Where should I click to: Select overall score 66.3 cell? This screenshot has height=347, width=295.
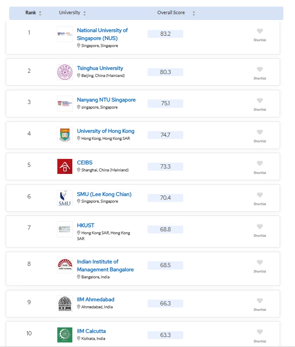coord(165,303)
